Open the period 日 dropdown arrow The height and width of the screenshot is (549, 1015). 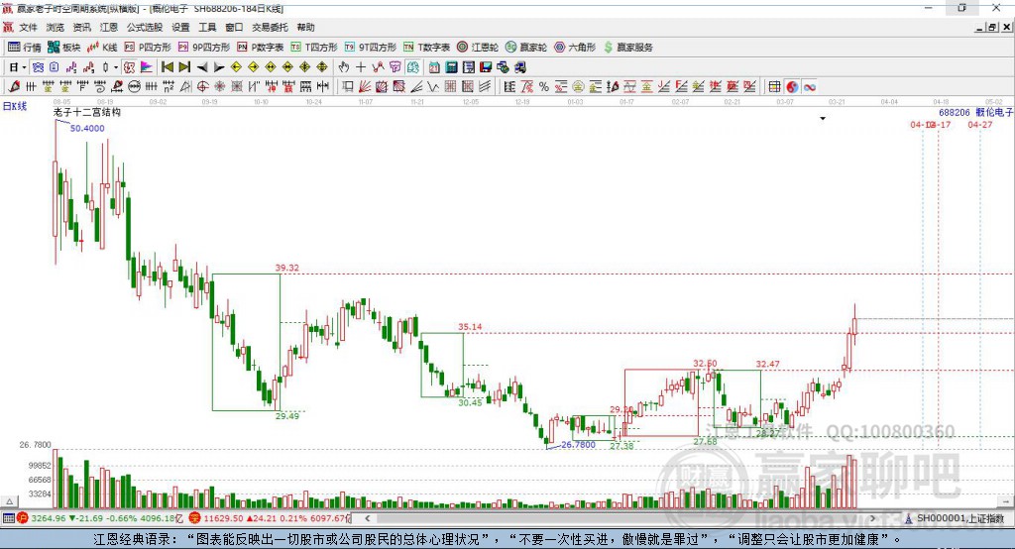24,67
